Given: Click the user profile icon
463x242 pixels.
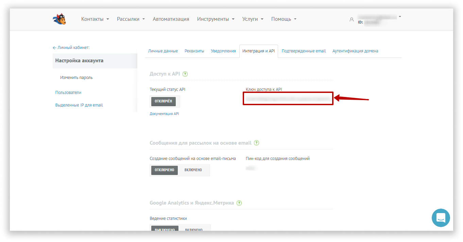Looking at the screenshot, I should click(x=351, y=19).
